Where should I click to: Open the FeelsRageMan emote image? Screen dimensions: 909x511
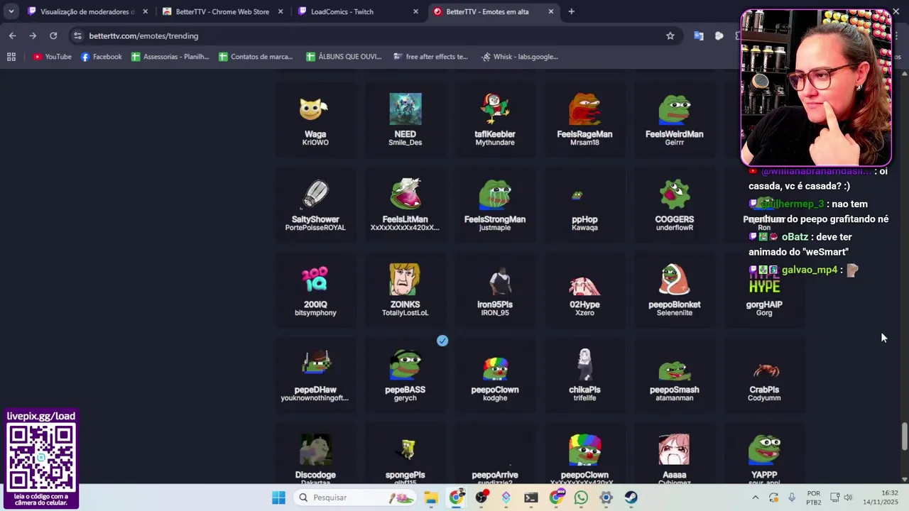[584, 109]
